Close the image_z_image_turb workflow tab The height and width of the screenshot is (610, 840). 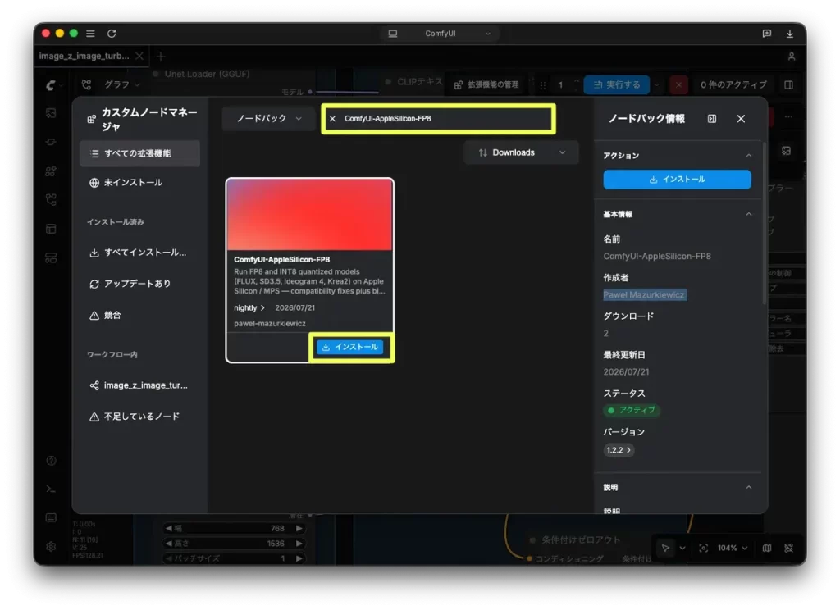139,56
